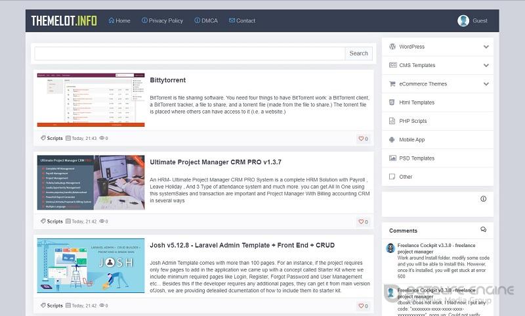Click the Guest user avatar
The width and height of the screenshot is (525, 316).
coord(463,21)
